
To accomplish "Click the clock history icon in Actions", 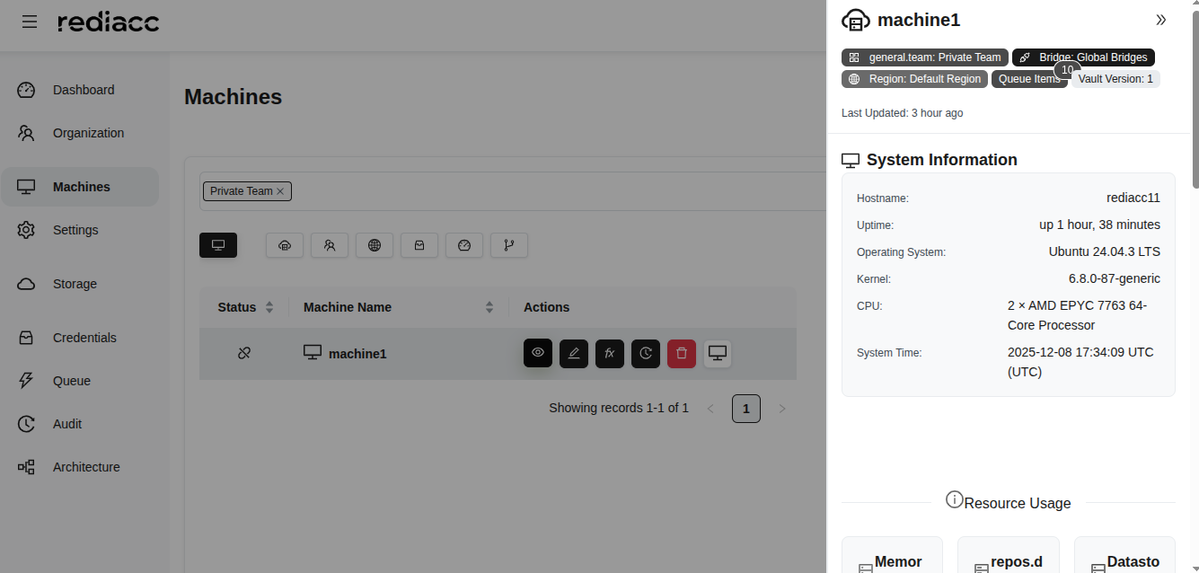I will click(645, 354).
